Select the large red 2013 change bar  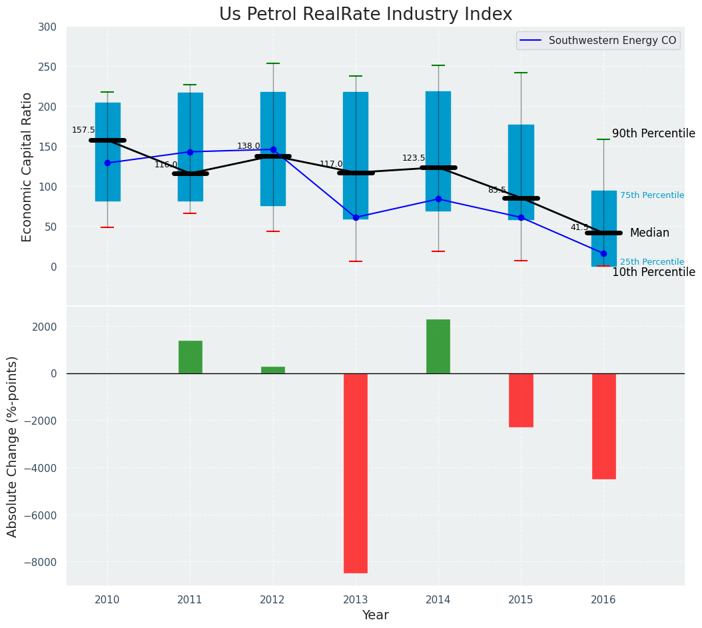[x=356, y=473]
